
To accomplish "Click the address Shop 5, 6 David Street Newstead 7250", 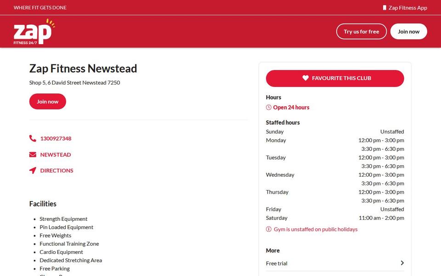I will (74, 82).
